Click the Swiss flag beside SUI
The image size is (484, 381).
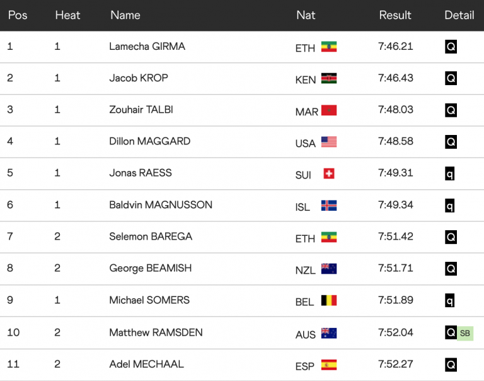328,173
